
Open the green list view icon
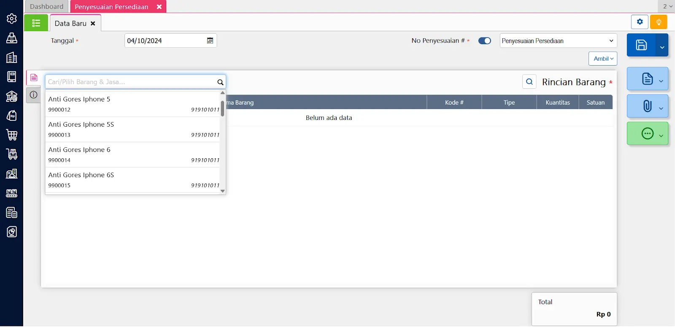(36, 23)
